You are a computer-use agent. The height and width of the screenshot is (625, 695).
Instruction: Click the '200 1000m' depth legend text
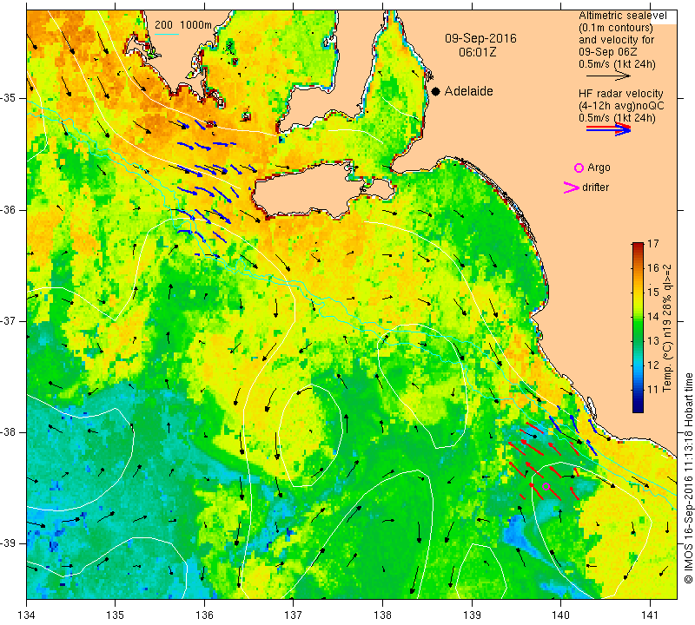tap(183, 25)
